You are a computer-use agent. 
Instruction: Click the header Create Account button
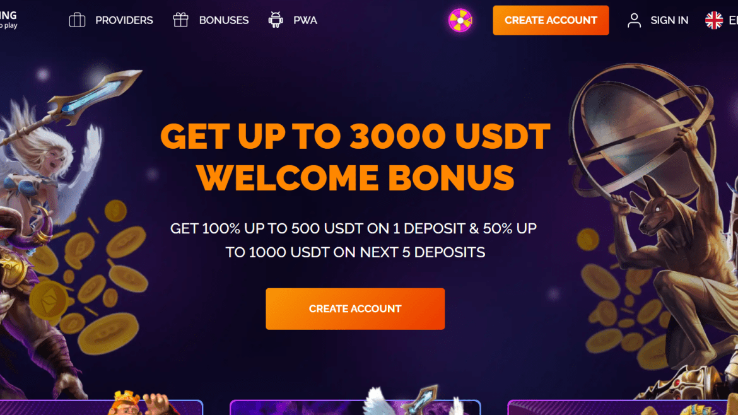click(x=551, y=20)
